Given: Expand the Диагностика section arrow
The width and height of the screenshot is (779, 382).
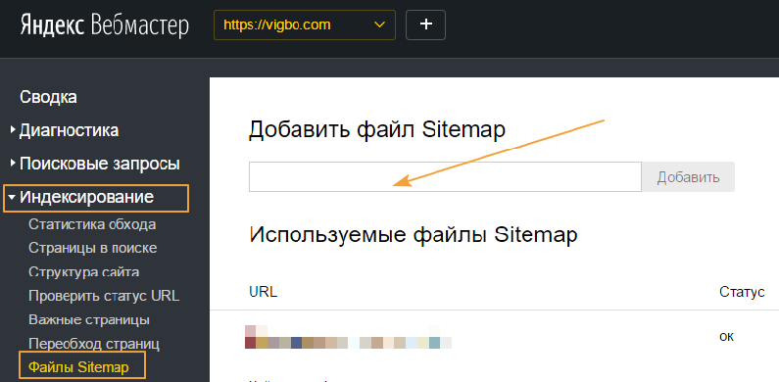Looking at the screenshot, I should click(13, 130).
